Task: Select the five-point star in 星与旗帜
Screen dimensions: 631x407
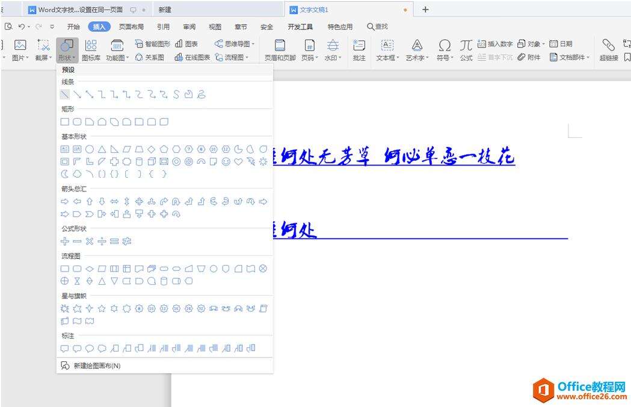Action: coord(102,308)
